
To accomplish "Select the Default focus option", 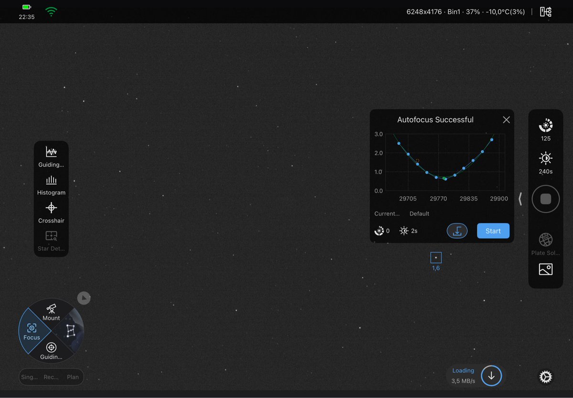I will (x=419, y=214).
